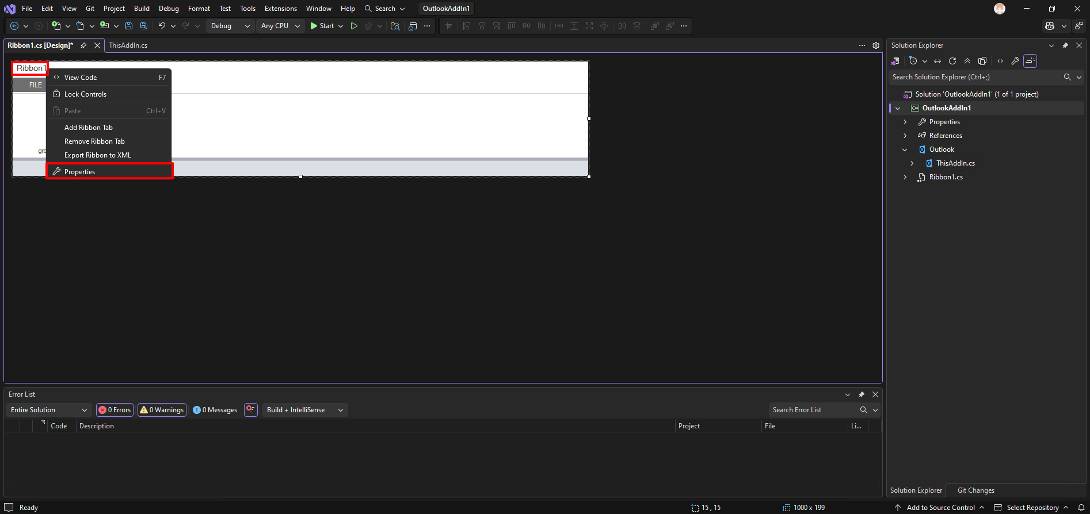Viewport: 1090px width, 514px height.
Task: Pin the Ribbon1.cs [Design] tab
Action: click(x=83, y=45)
